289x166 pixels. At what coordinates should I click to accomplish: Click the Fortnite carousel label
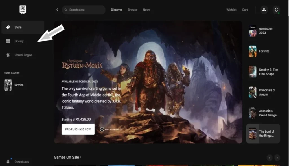click(264, 51)
